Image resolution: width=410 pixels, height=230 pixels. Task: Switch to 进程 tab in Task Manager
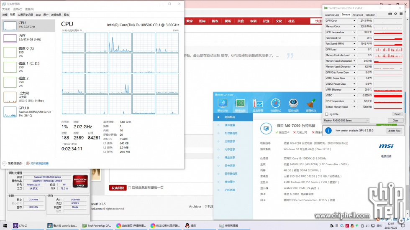click(x=5, y=15)
